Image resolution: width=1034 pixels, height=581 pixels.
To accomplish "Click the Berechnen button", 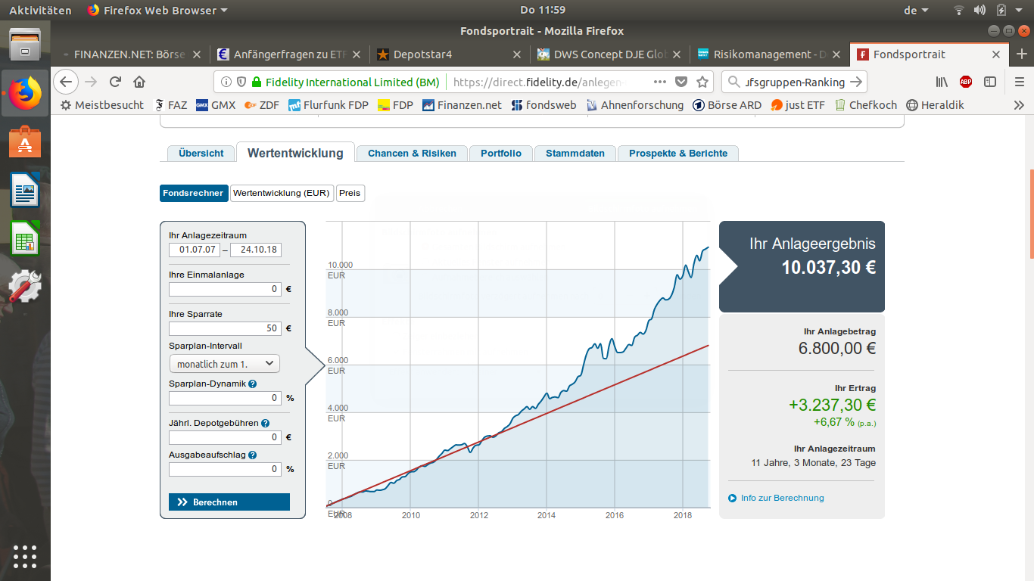I will coord(229,502).
